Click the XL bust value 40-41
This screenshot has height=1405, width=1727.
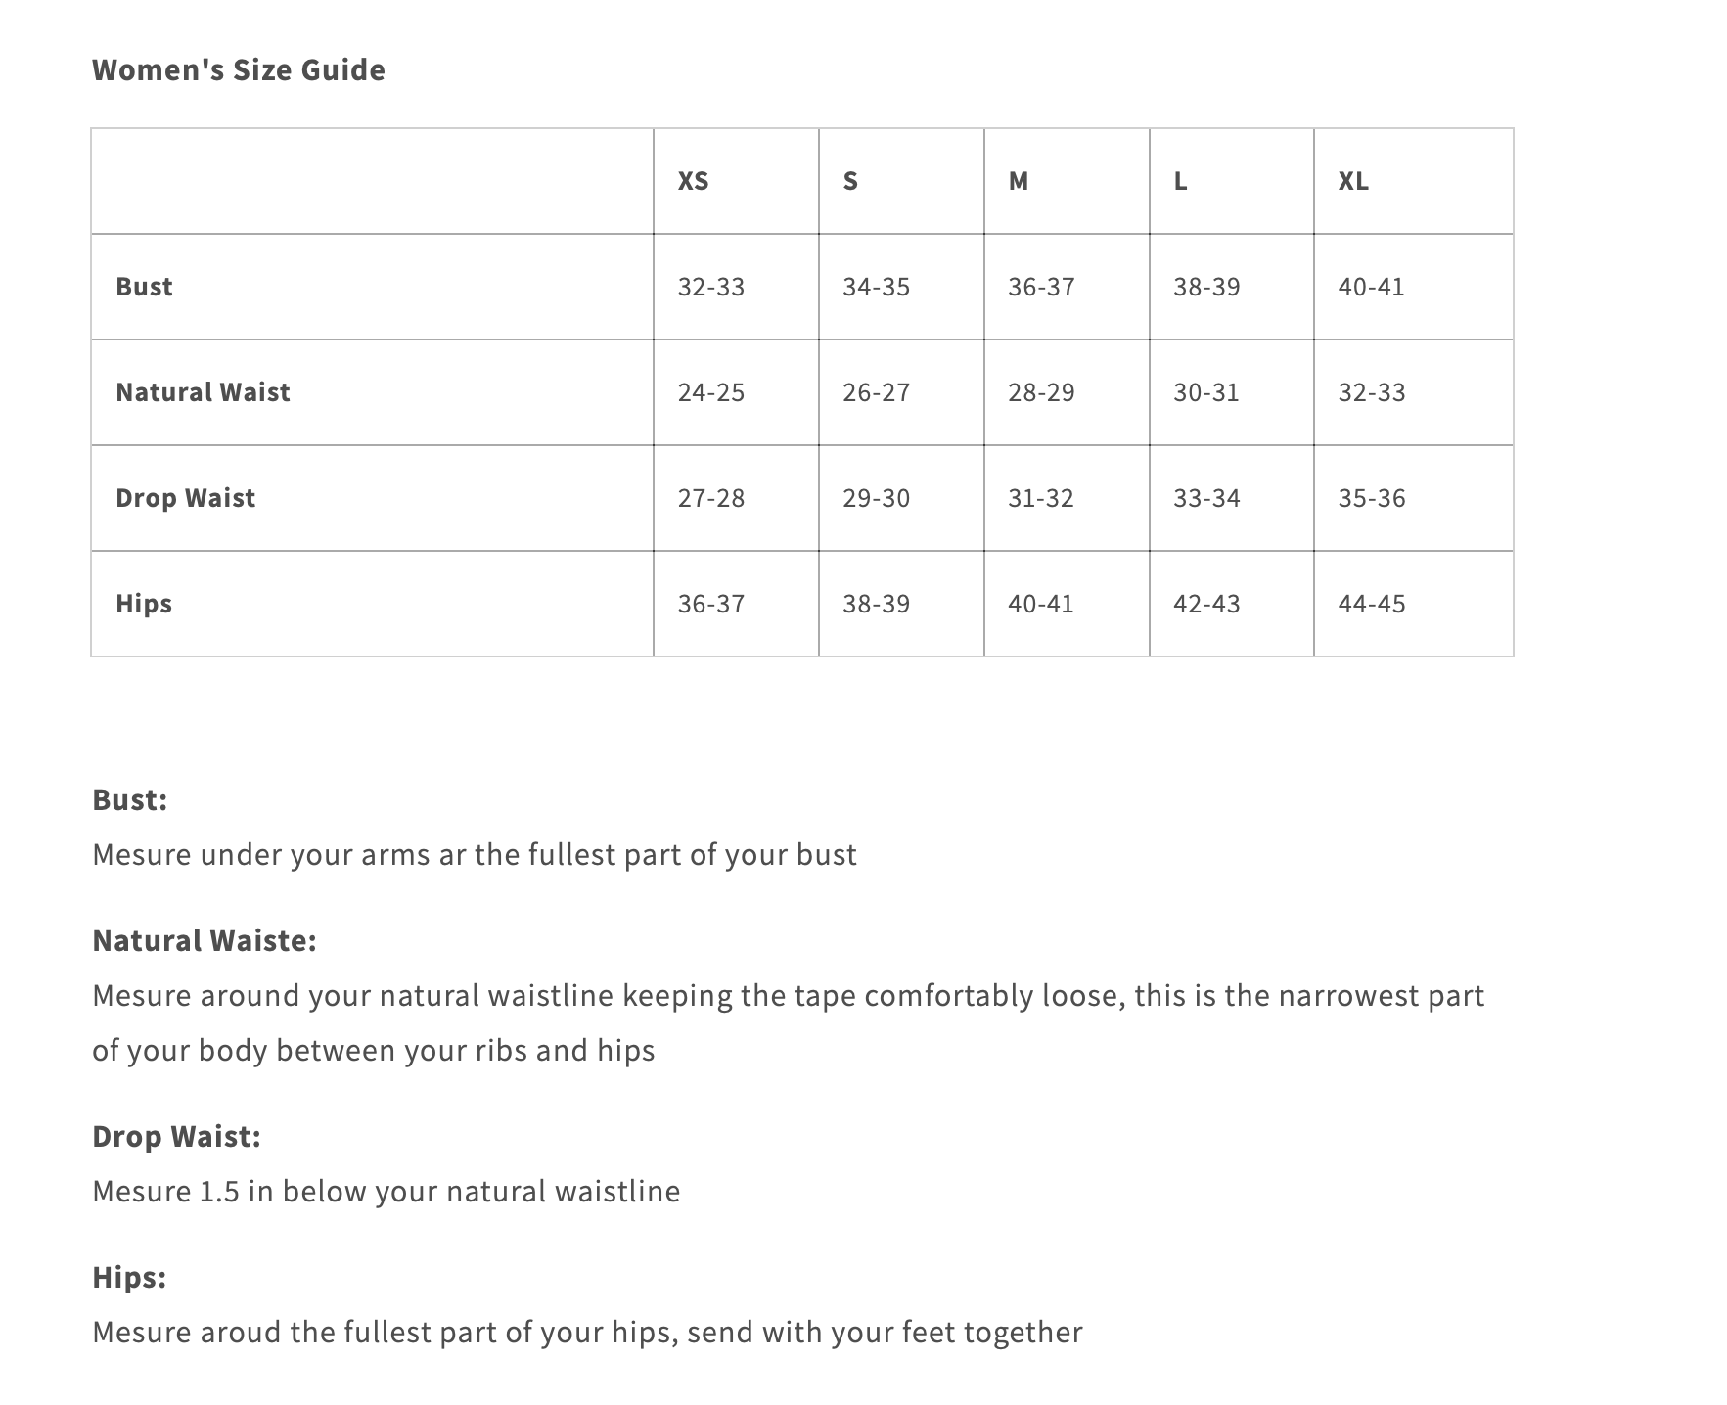point(1371,287)
